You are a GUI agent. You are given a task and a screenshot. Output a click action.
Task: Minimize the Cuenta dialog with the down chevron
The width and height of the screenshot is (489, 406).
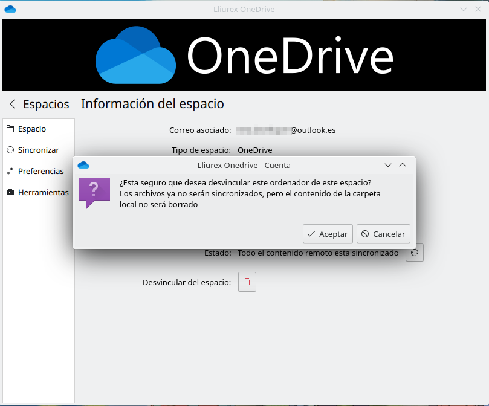coord(388,165)
